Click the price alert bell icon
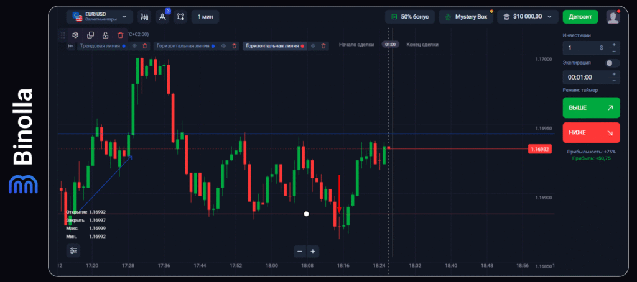This screenshot has width=637, height=282. click(180, 17)
